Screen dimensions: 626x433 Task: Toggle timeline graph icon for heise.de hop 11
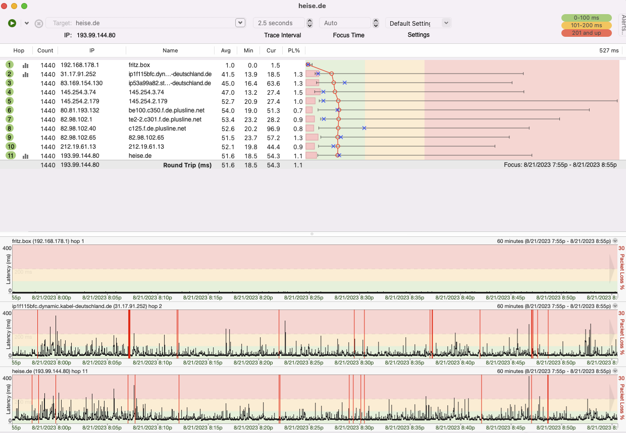(26, 156)
